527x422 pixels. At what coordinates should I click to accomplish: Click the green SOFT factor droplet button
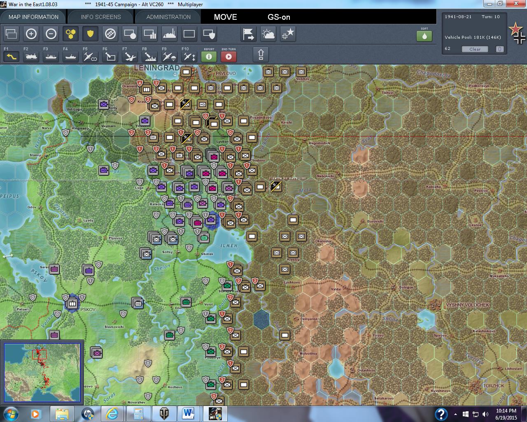click(x=424, y=36)
